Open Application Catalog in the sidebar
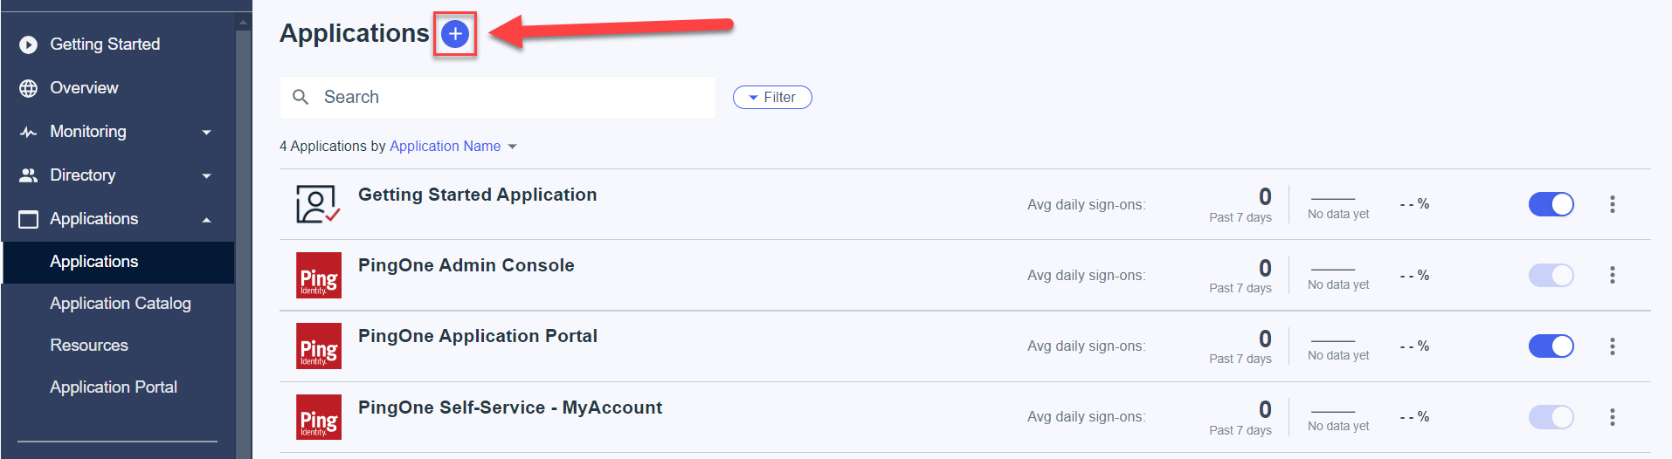Image resolution: width=1672 pixels, height=459 pixels. pos(121,304)
